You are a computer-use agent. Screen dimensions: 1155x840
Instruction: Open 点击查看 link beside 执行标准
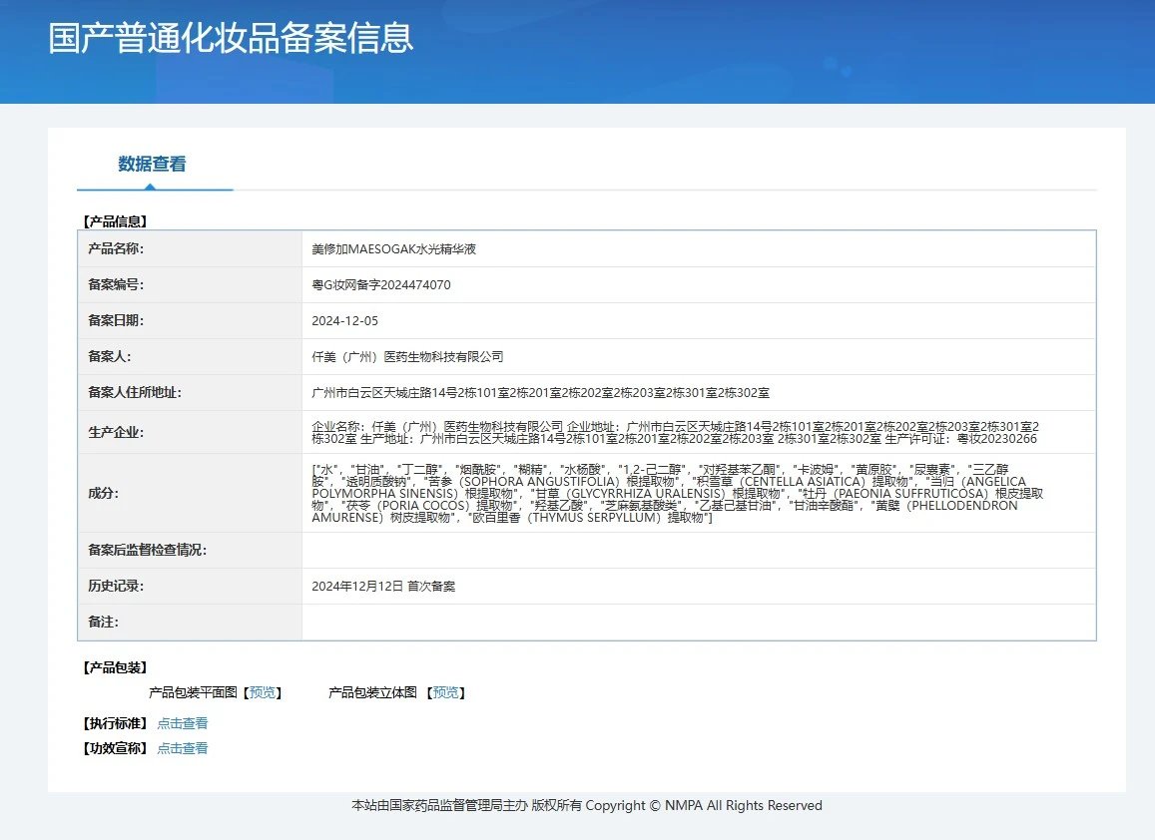[x=183, y=723]
